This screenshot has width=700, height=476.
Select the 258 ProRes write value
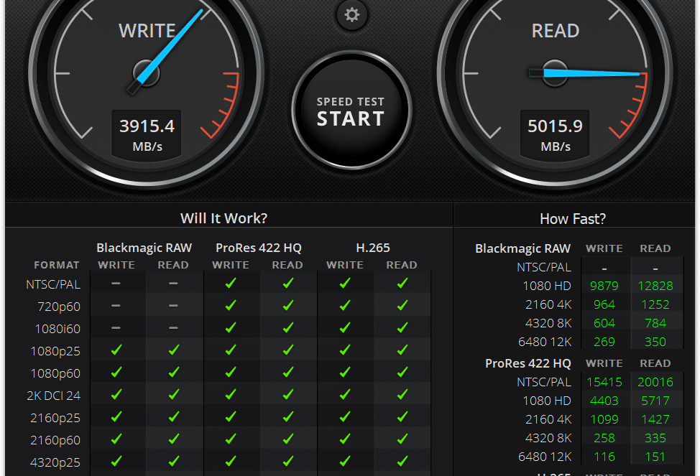(604, 438)
